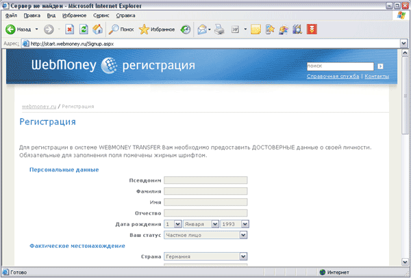This screenshot has width=411, height=278.
Task: Open the Страна country dropdown
Action: point(206,256)
